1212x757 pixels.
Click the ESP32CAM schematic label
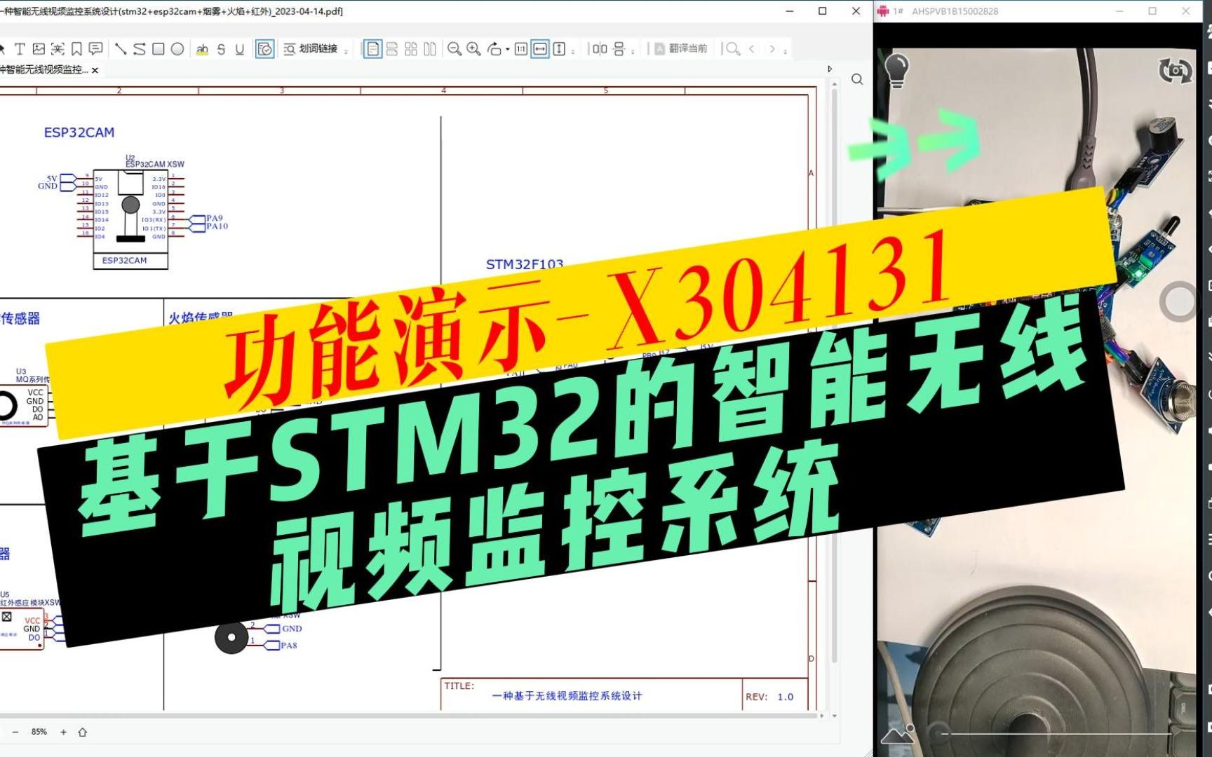79,132
